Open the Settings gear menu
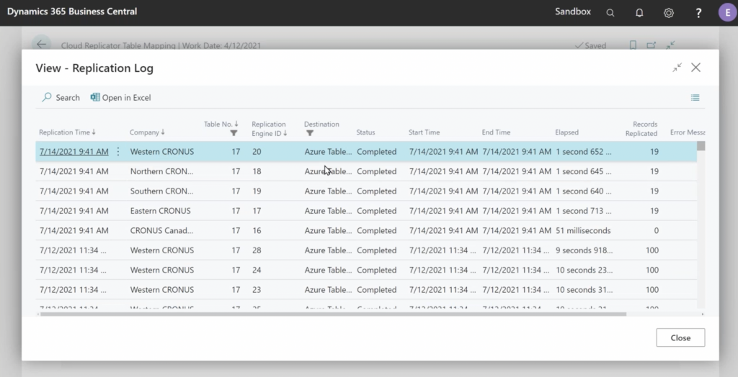738x377 pixels. (x=669, y=12)
